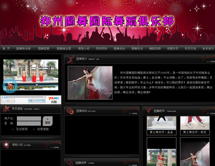This screenshot has height=166, width=215.
Task: Click the Youku 优酷 logo
Action: pyautogui.click(x=54, y=100)
